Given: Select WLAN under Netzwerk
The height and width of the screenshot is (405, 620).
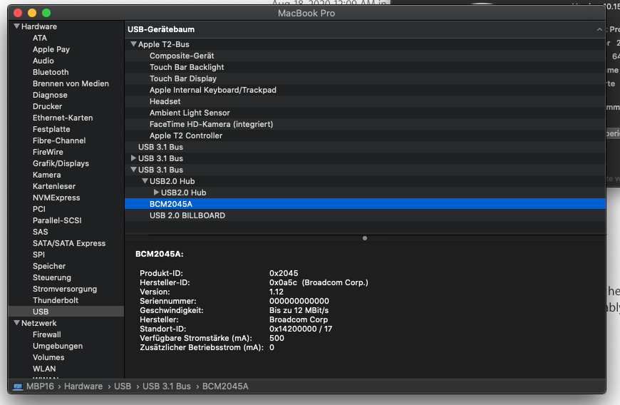Looking at the screenshot, I should pos(44,369).
